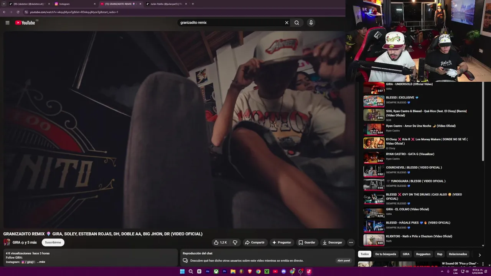
Task: Like the video (1,2 K thumbs up)
Action: click(x=221, y=242)
